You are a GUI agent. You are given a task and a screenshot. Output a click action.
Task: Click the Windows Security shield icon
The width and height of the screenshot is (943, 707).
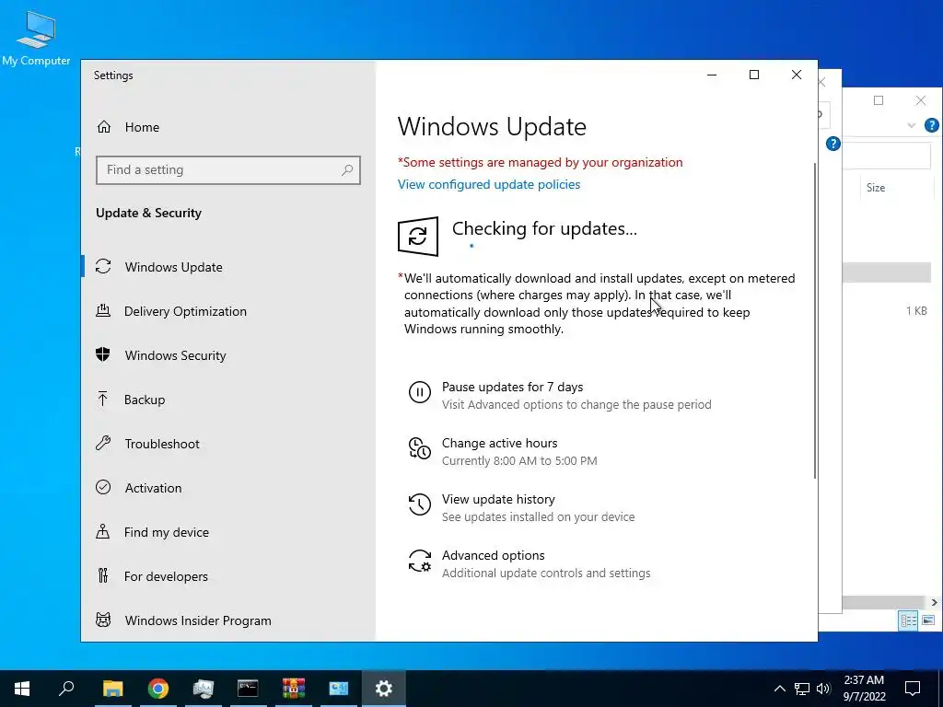tap(103, 354)
